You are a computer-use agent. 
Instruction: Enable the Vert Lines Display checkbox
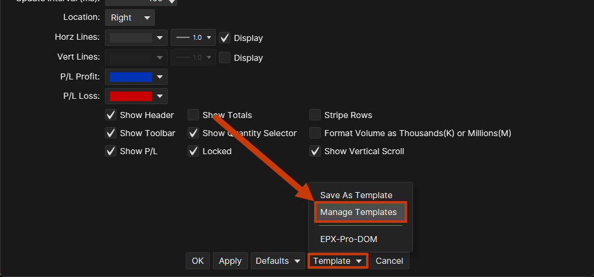click(225, 58)
